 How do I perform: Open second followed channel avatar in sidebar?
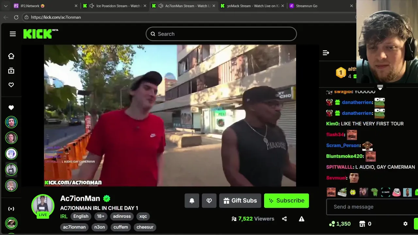coord(11,138)
